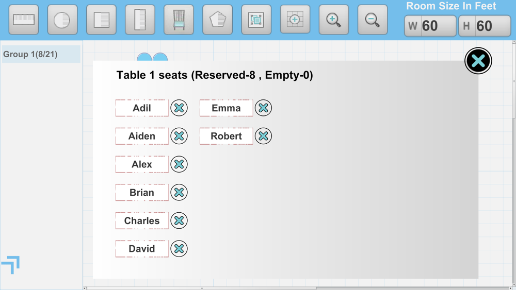Click the room height field
516x290 pixels.
tap(485, 26)
